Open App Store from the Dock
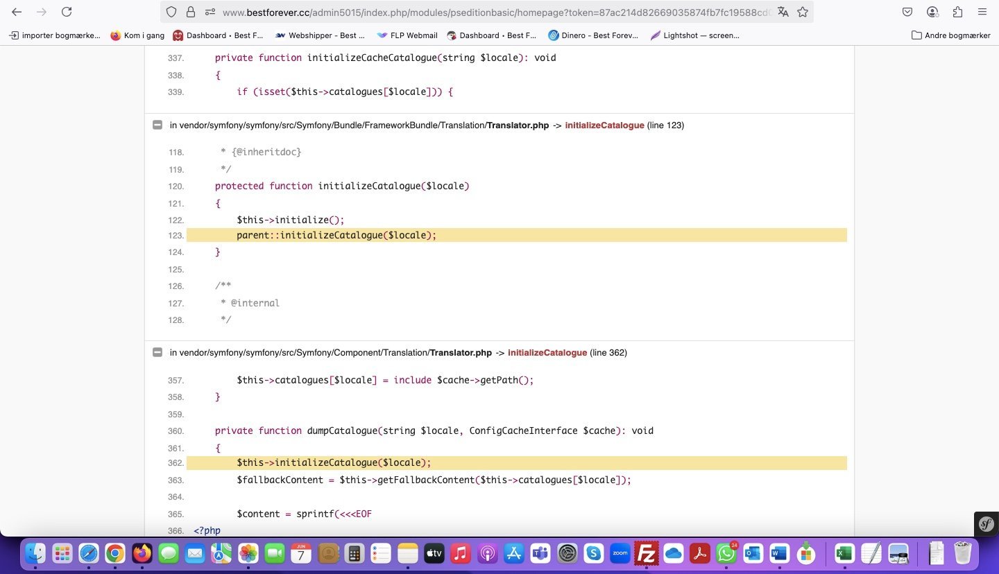This screenshot has width=999, height=574. [513, 553]
